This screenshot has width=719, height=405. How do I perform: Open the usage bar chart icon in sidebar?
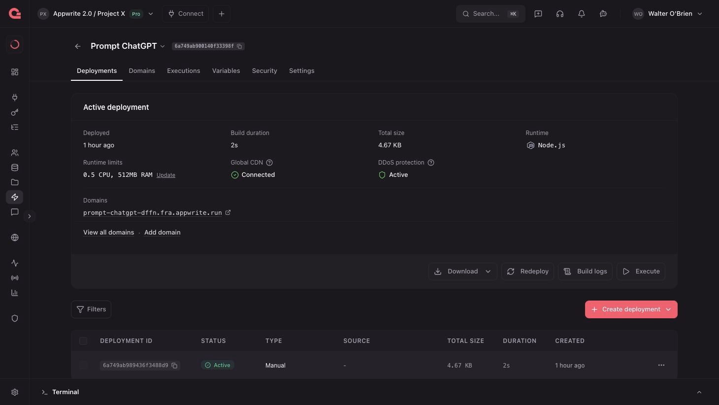click(15, 293)
